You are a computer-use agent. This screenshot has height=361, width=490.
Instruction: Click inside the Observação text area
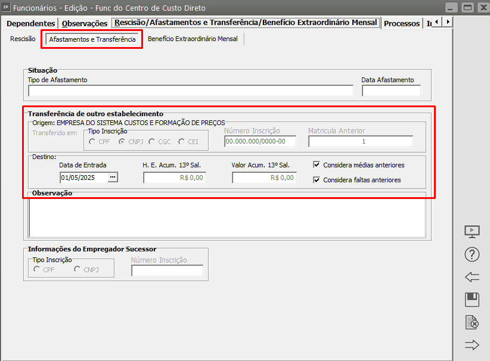click(227, 217)
